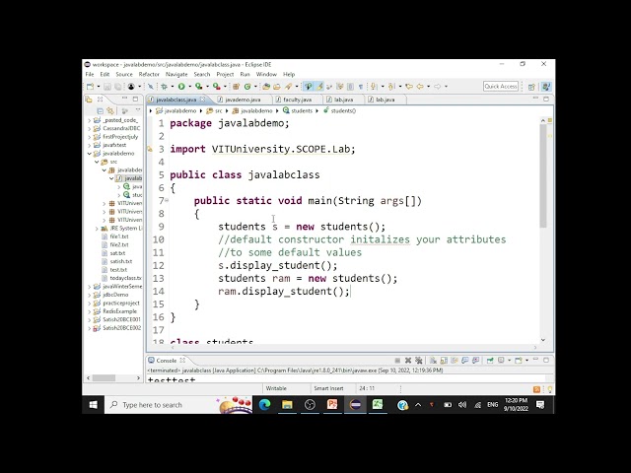Open the Display Selected Console dropdown
631x473 pixels.
(509, 361)
